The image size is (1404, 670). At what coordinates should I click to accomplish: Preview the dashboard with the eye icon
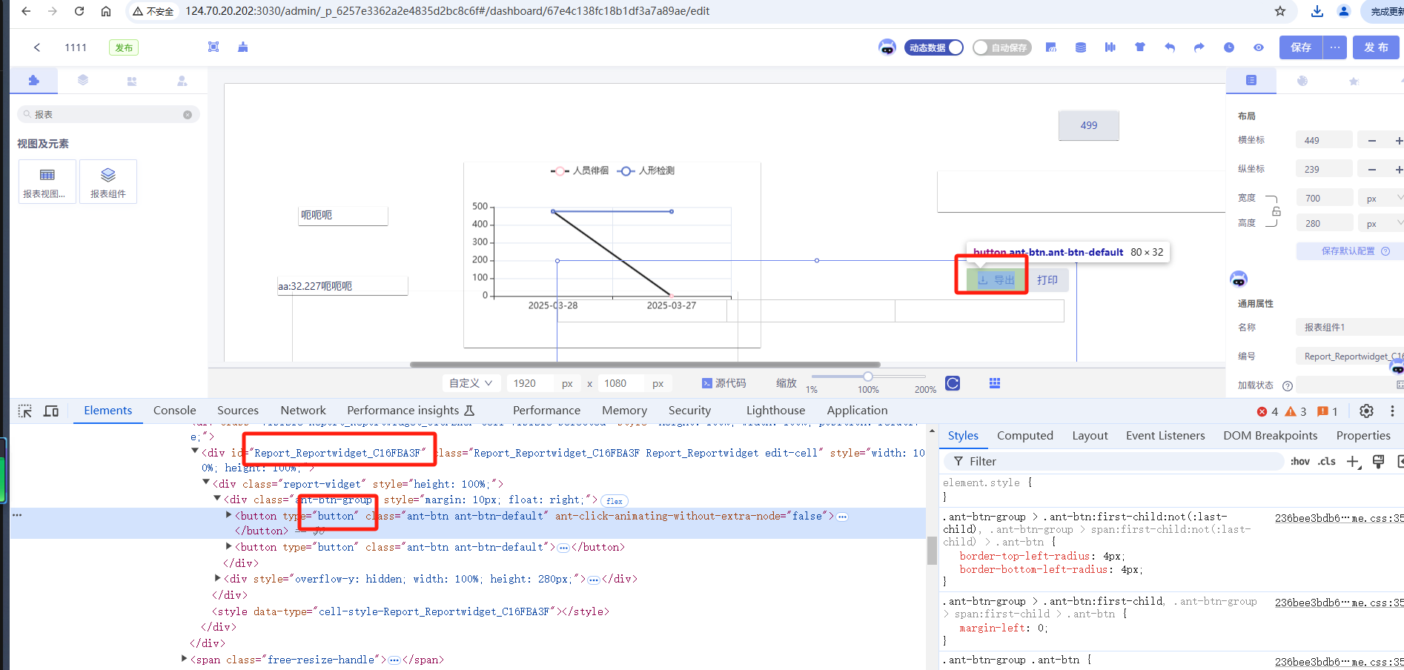pyautogui.click(x=1259, y=47)
